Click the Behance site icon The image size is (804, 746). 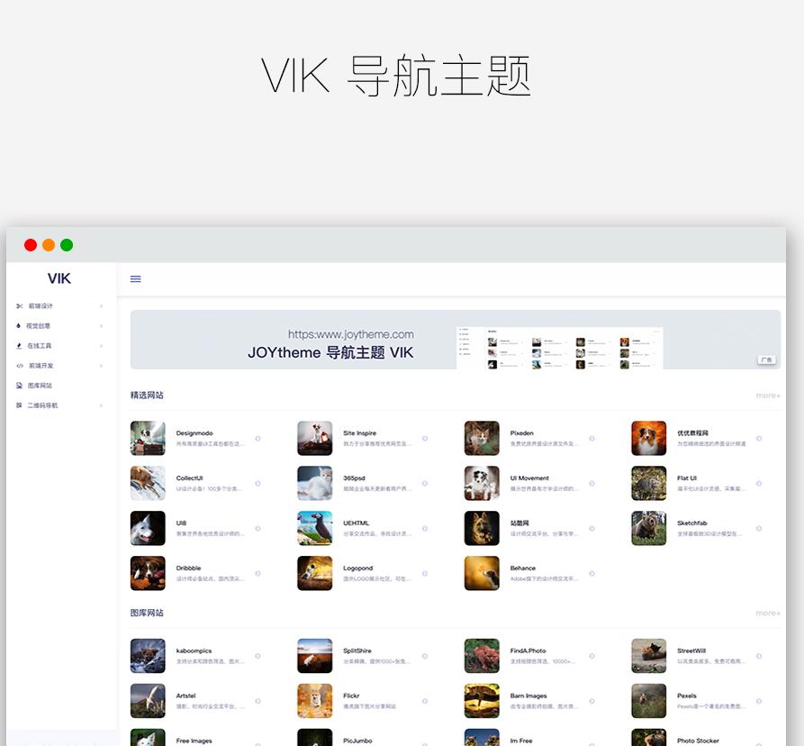(482, 573)
